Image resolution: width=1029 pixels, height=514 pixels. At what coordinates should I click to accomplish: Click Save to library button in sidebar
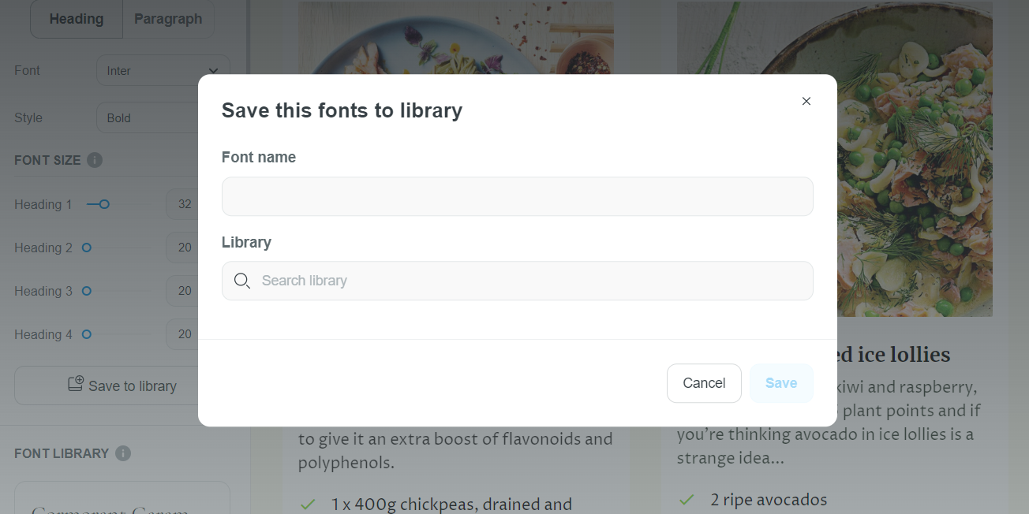pyautogui.click(x=107, y=385)
